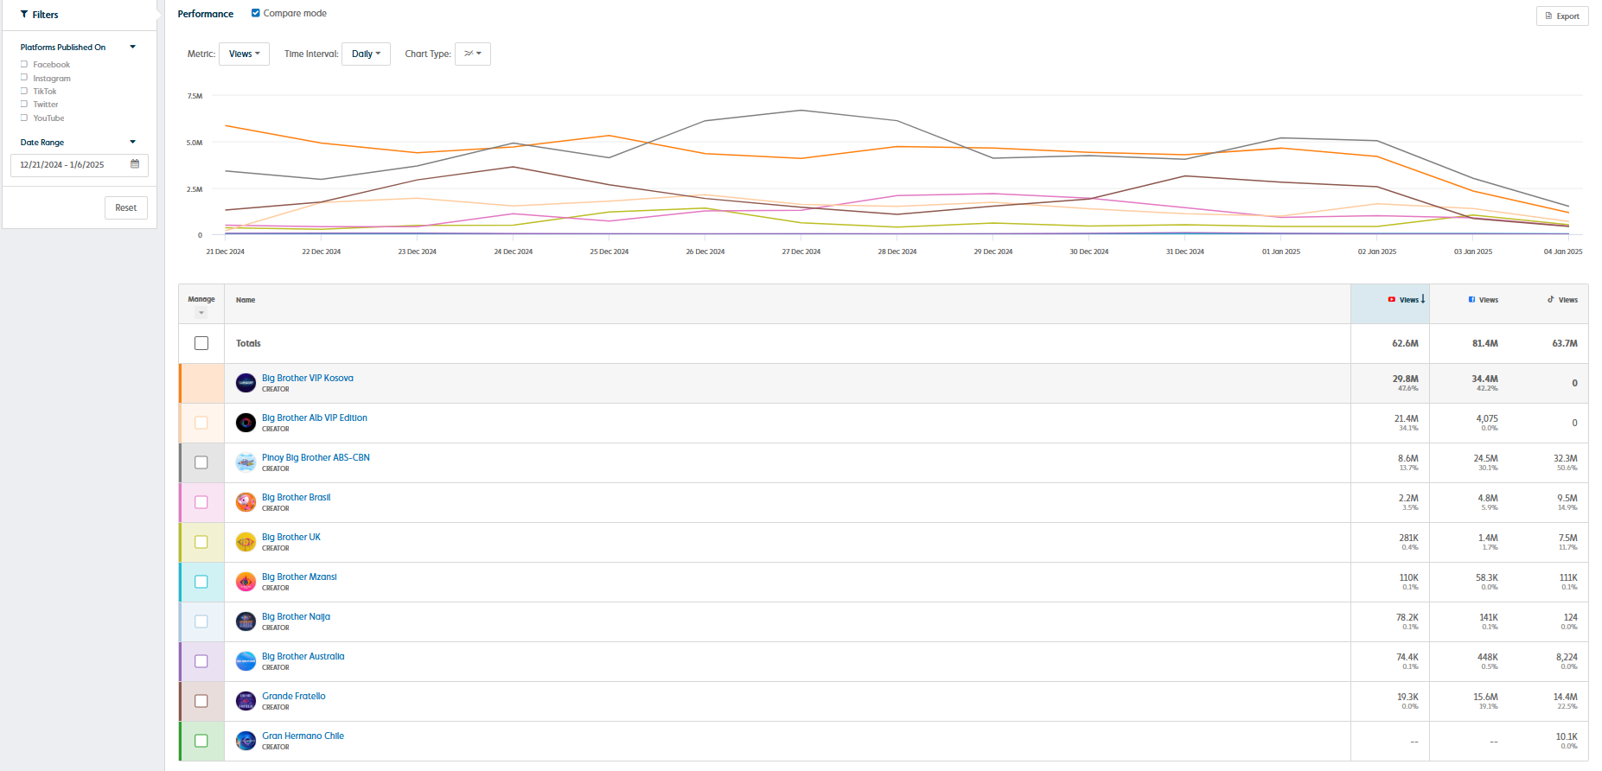Click Big Brother Mzansi avatar
The width and height of the screenshot is (1602, 771).
click(246, 582)
